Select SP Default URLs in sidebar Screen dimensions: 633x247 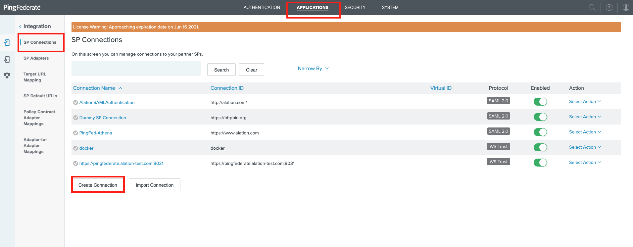pyautogui.click(x=40, y=96)
